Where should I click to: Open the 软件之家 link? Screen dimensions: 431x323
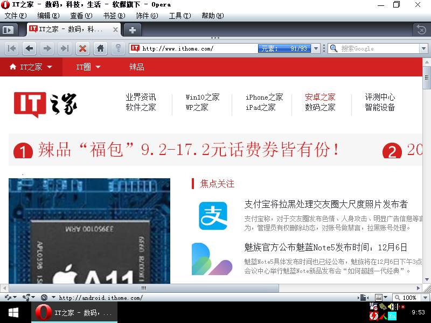pyautogui.click(x=141, y=107)
